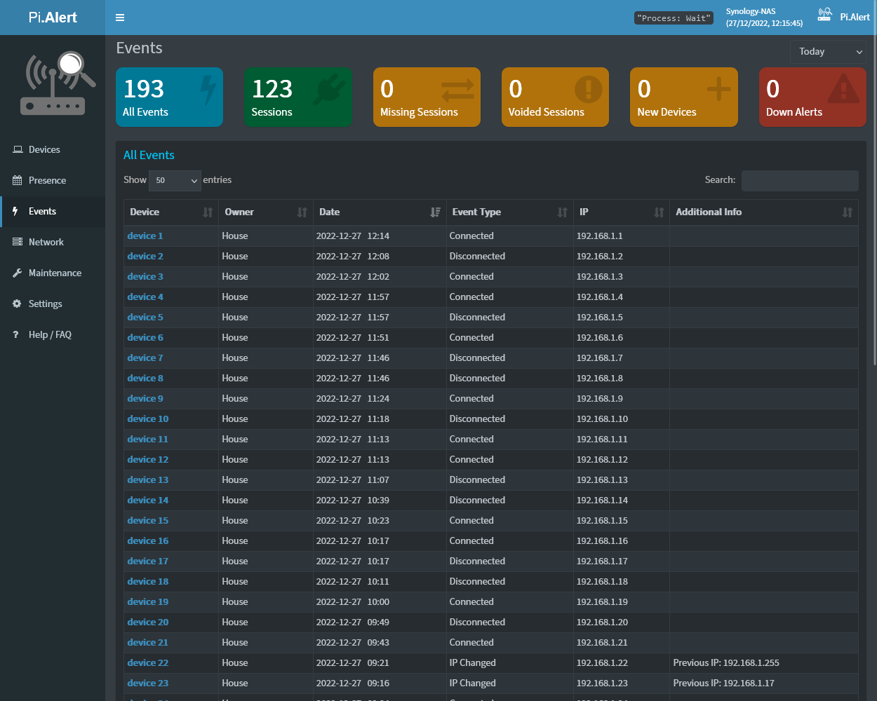The image size is (877, 701).
Task: Open the device 22 link
Action: click(147, 662)
